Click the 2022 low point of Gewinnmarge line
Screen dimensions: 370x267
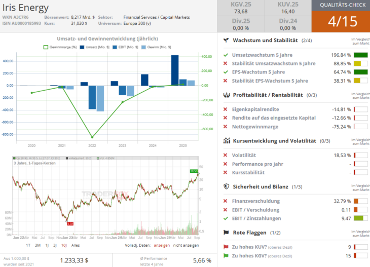(92, 137)
